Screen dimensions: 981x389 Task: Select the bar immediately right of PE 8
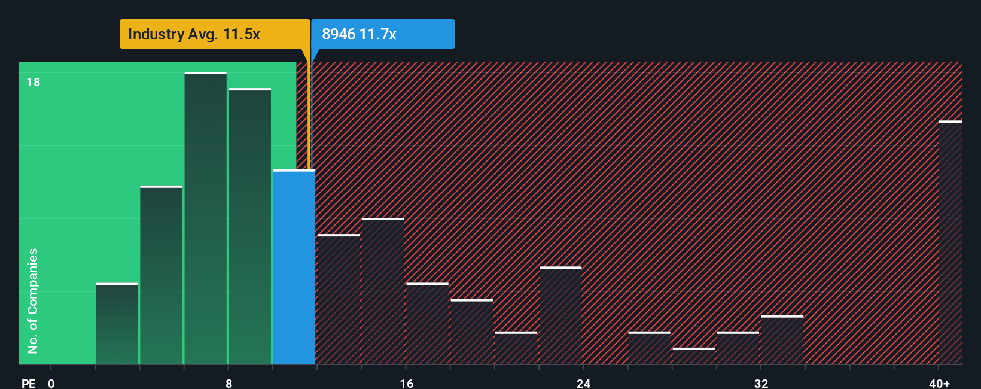pos(250,226)
